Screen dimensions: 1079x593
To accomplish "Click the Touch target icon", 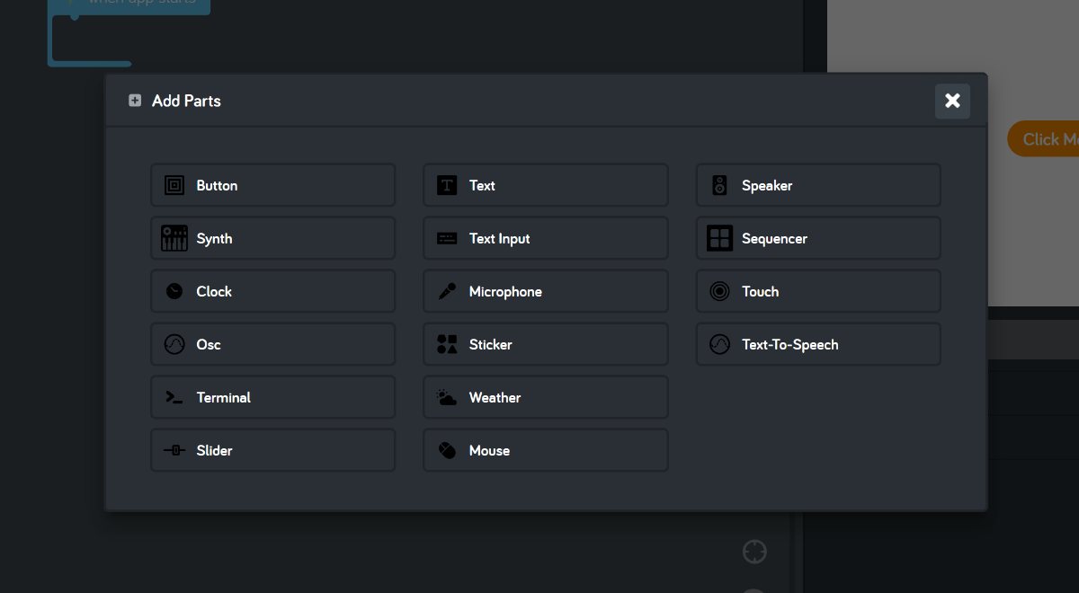I will (719, 291).
